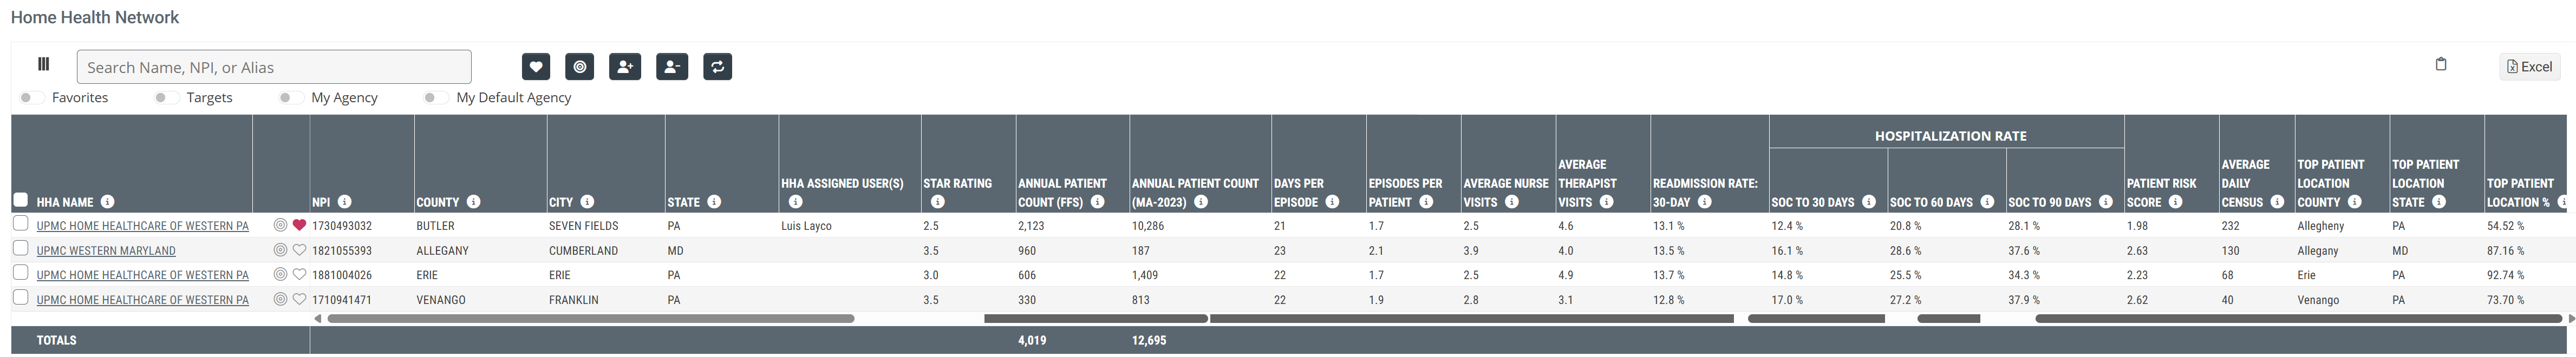This screenshot has width=2576, height=357.
Task: Unfavorite the Butler county agency's filled heart
Action: [x=299, y=226]
